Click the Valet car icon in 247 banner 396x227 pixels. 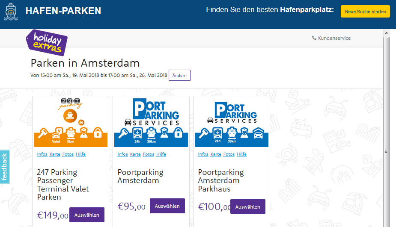[x=57, y=136]
